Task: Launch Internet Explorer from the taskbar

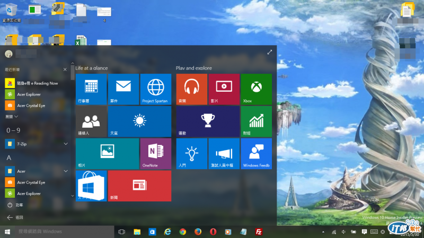Action: click(167, 232)
